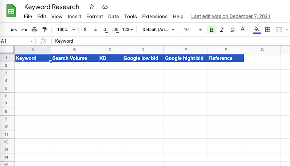
Task: Toggle Italic formatting
Action: pyautogui.click(x=222, y=30)
